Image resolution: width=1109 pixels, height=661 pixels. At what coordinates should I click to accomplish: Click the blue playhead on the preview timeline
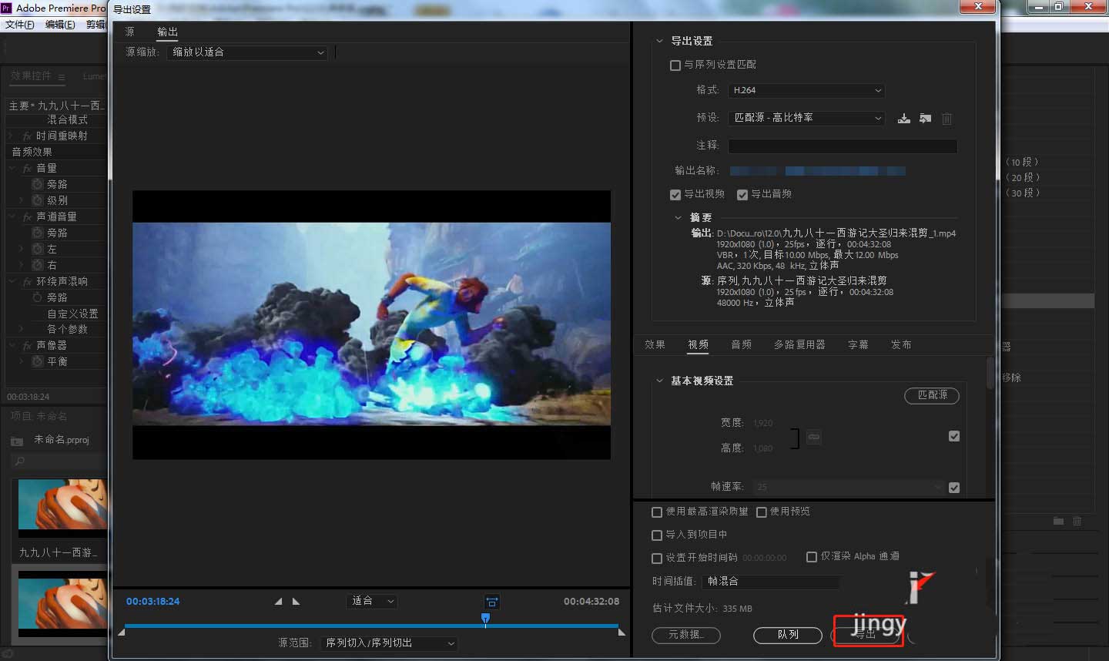coord(485,619)
